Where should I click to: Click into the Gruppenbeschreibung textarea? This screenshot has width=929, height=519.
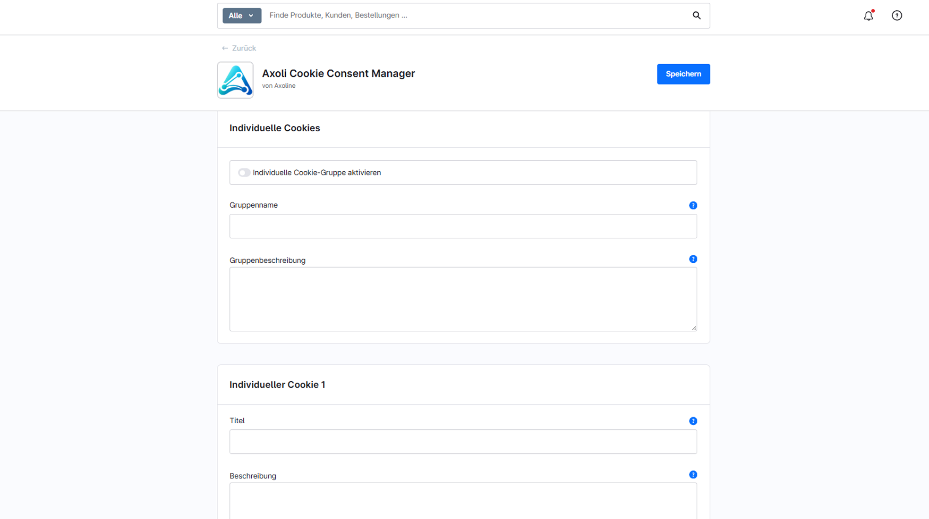point(463,299)
